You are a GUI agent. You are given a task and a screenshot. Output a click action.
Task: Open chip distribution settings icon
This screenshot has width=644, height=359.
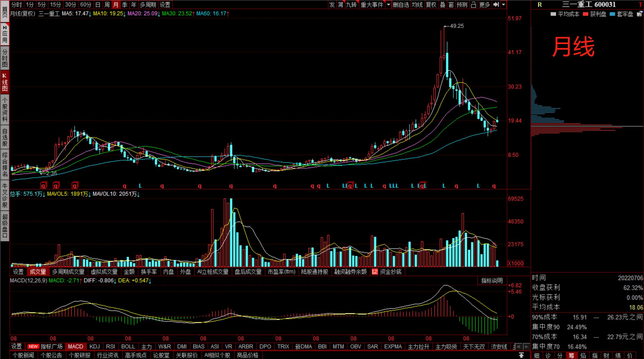(x=639, y=14)
